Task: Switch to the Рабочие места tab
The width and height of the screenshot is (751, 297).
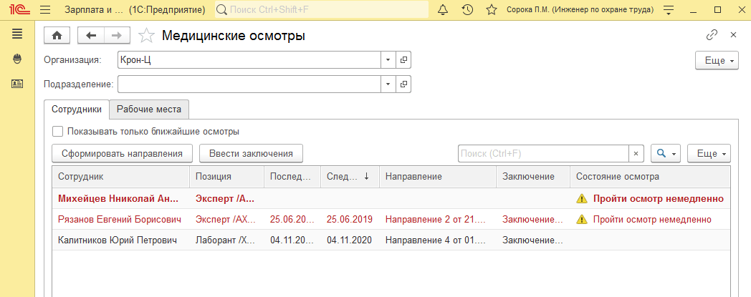Action: coord(148,109)
